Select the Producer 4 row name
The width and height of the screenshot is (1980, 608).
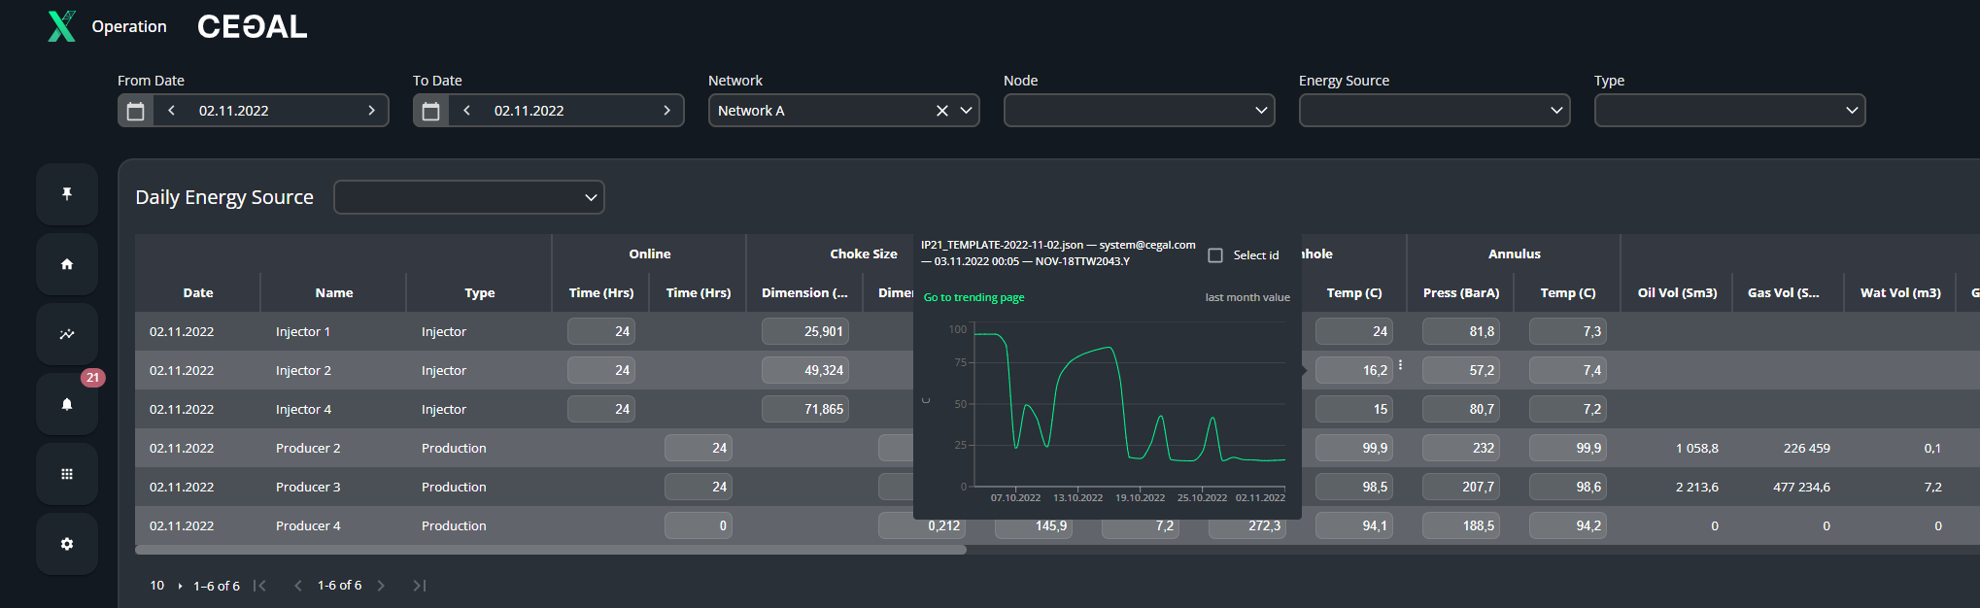point(308,525)
